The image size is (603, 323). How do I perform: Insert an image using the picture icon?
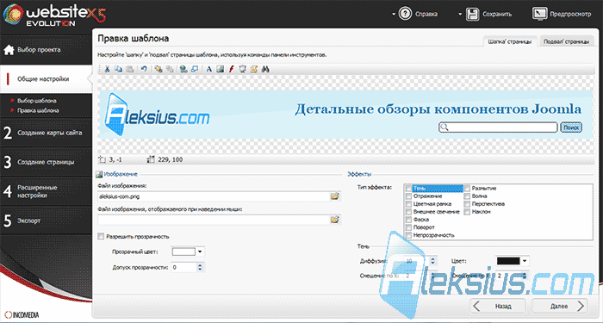click(x=220, y=69)
